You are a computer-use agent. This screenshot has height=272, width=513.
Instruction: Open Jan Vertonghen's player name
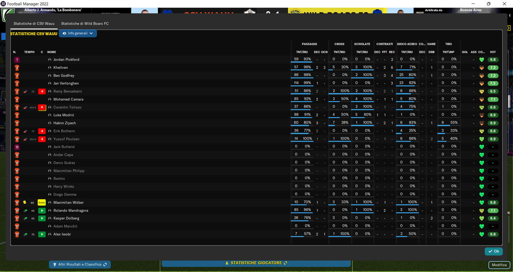(66, 83)
